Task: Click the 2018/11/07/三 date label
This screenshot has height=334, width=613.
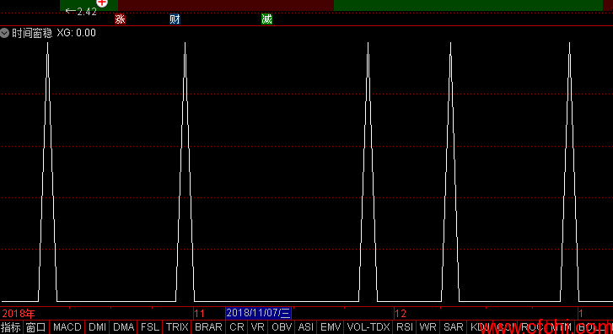Action: click(x=258, y=313)
